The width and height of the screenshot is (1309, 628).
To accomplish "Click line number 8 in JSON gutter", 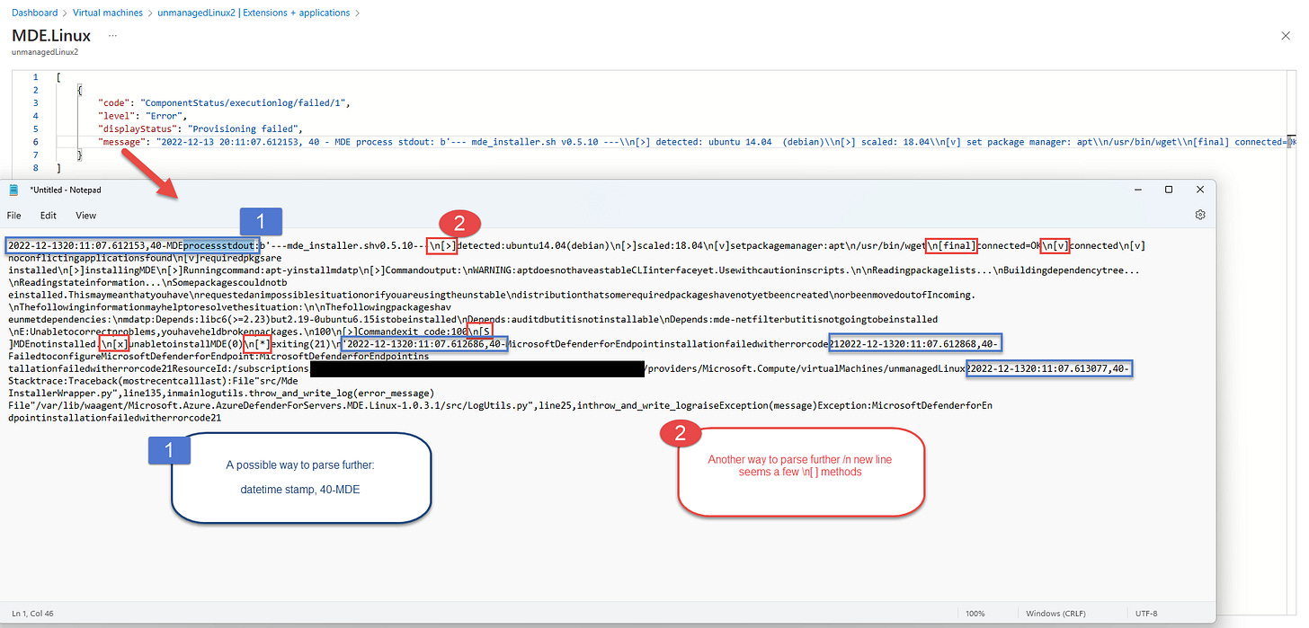I will click(x=36, y=168).
